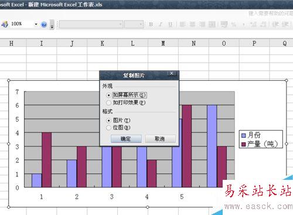Click the Help question mark icon
Image resolution: width=293 pixels, height=215 pixels.
pyautogui.click(x=44, y=25)
